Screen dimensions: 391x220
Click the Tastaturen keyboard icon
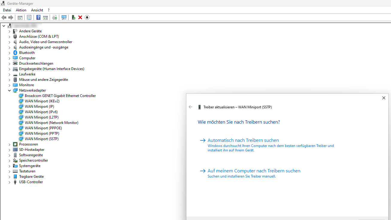coord(15,171)
